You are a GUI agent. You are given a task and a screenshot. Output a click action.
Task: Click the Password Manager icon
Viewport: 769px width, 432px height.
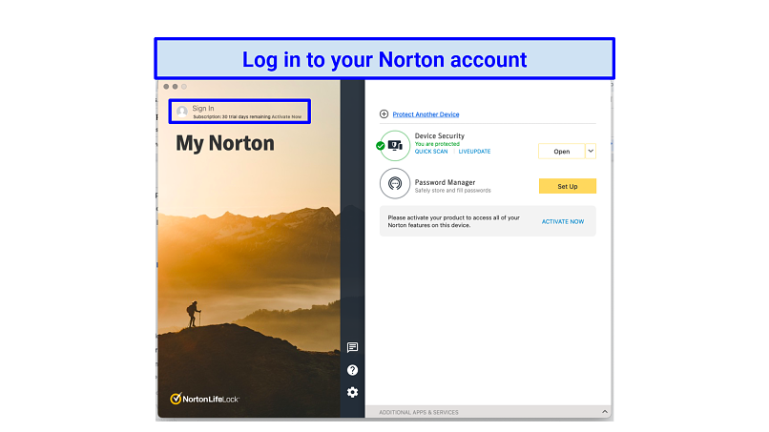click(395, 183)
